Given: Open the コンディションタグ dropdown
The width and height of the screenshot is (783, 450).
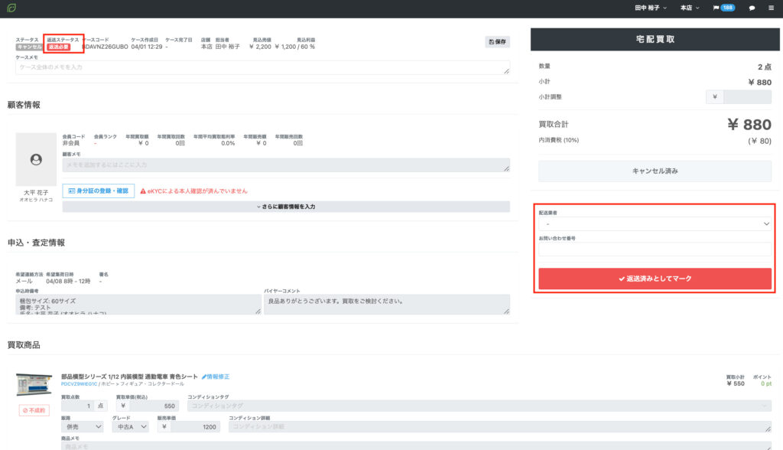Looking at the screenshot, I should 479,406.
